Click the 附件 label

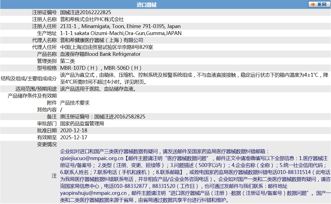[x=52, y=103]
